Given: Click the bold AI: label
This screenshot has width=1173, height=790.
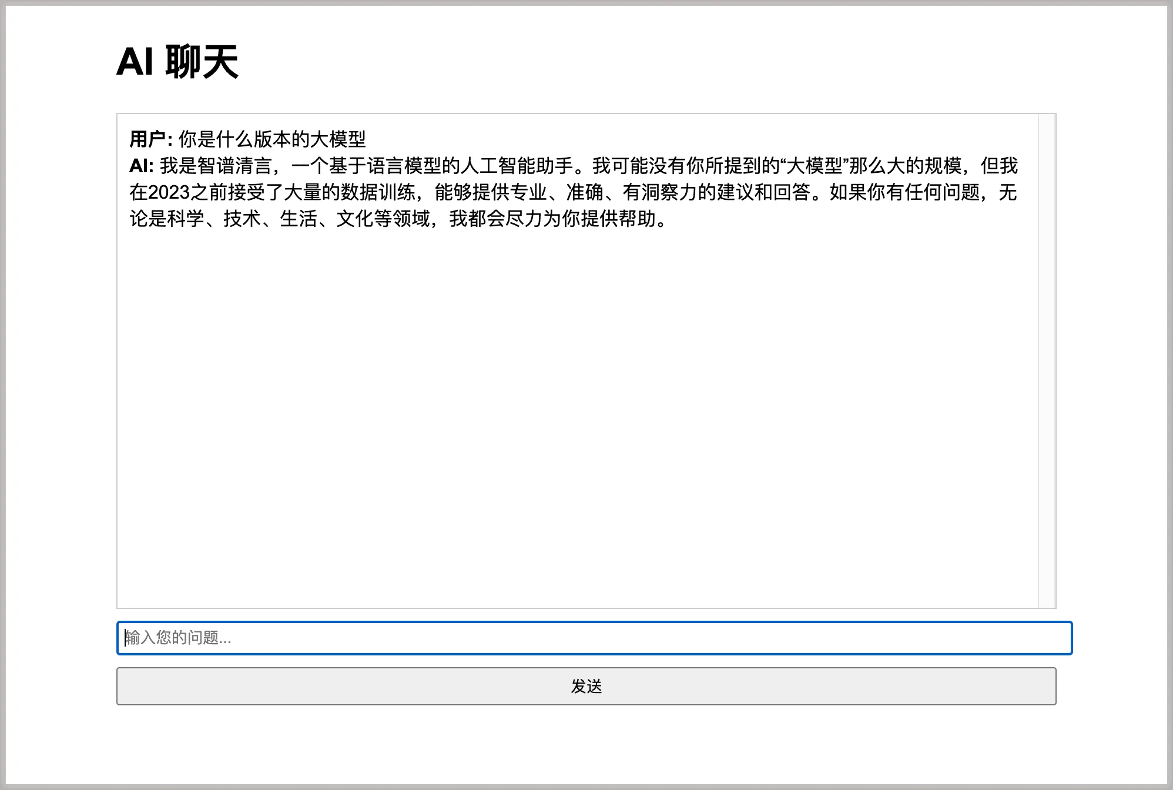Looking at the screenshot, I should coord(141,166).
